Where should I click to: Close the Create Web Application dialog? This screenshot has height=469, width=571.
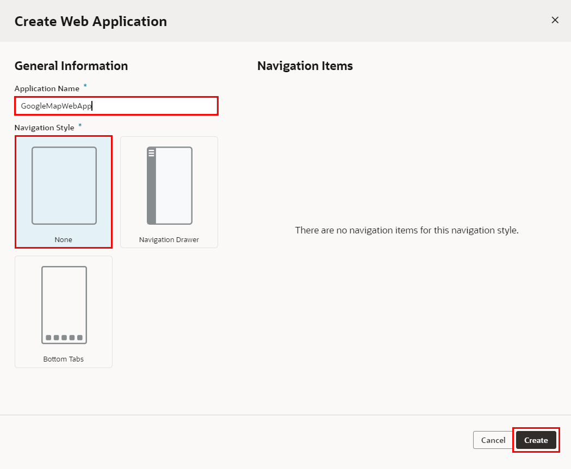(555, 20)
